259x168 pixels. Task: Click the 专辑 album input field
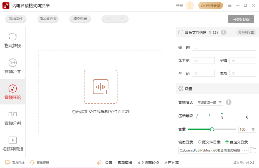tap(243, 61)
